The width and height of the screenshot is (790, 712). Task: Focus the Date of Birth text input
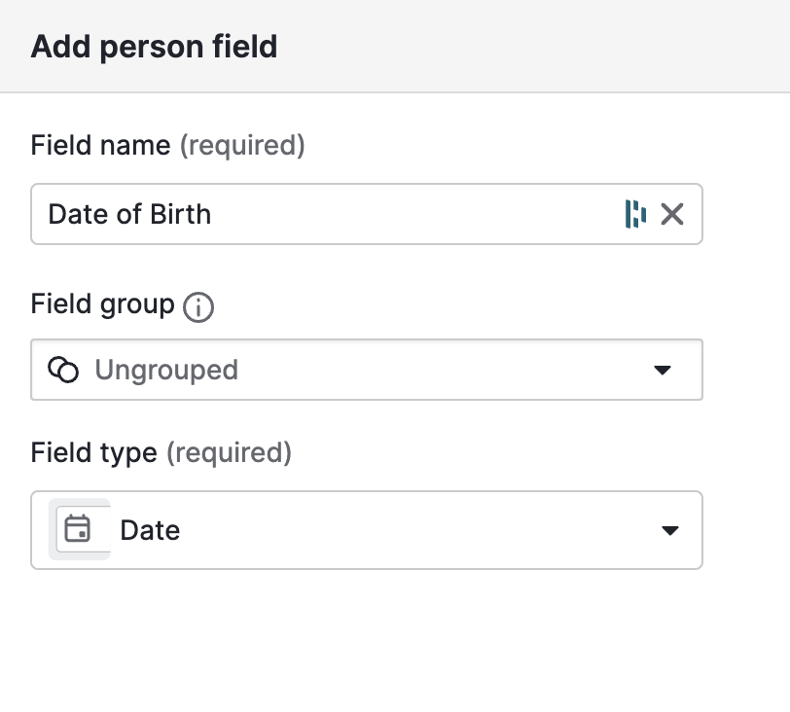coord(321,214)
